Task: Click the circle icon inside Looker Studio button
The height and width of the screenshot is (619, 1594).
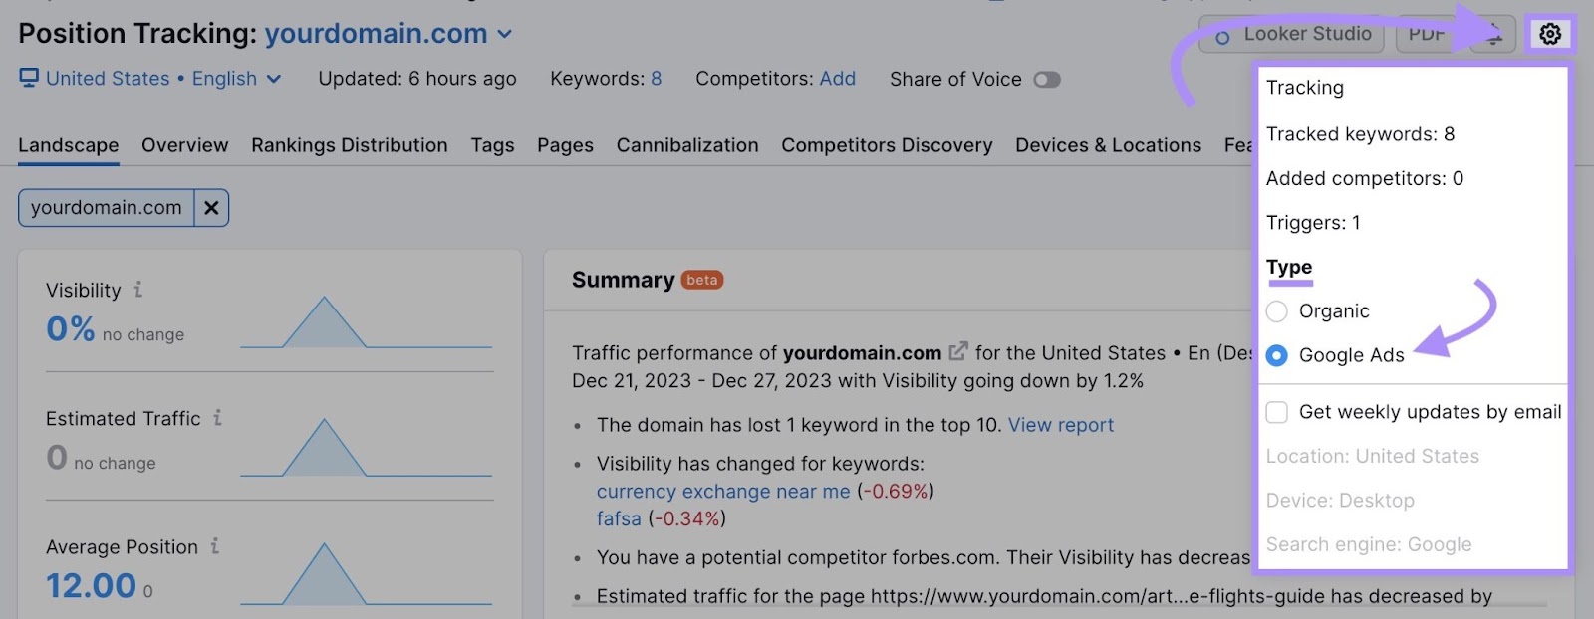Action: click(1222, 34)
